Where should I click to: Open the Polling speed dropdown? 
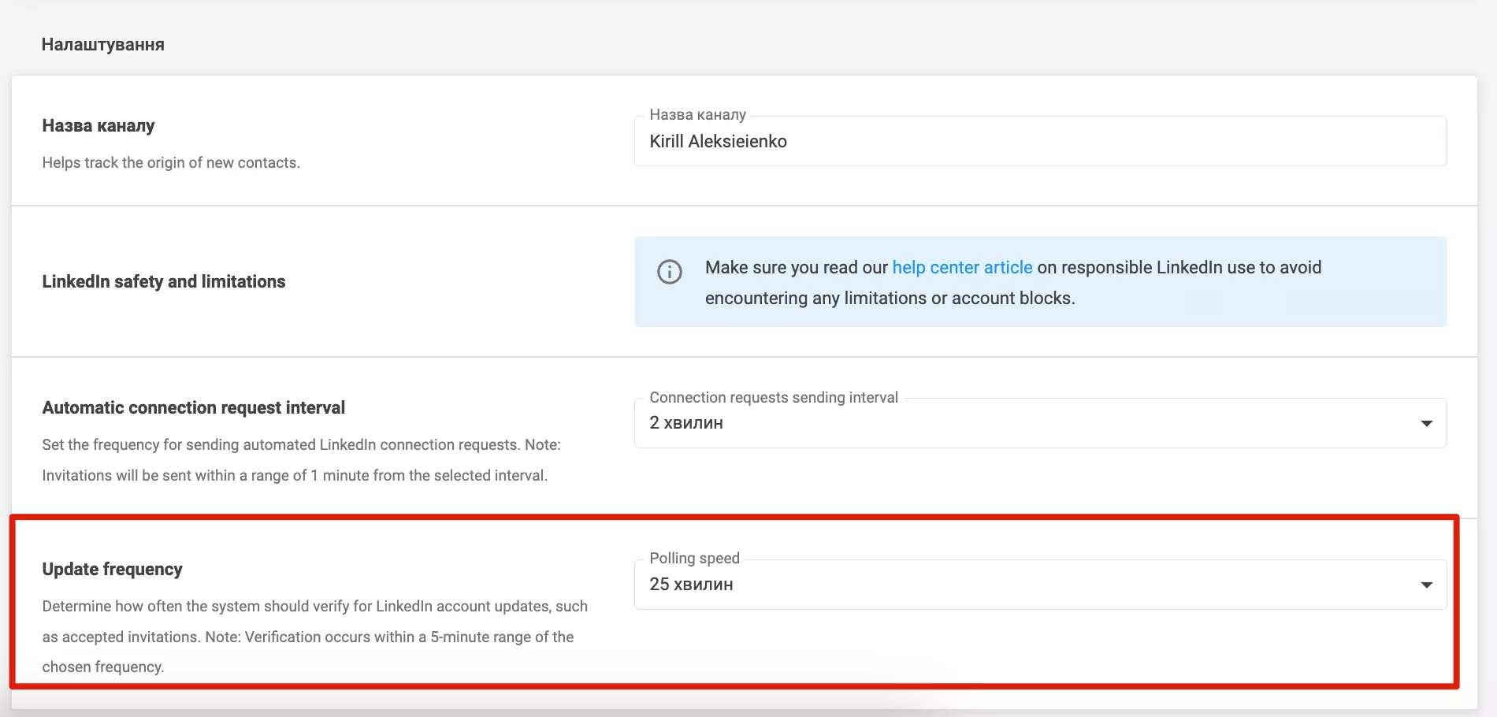click(1040, 585)
